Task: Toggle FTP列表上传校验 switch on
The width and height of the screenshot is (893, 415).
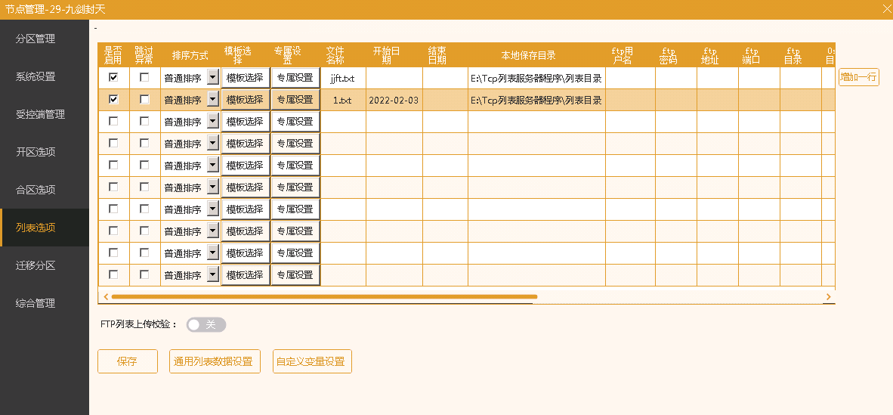Action: [x=205, y=324]
